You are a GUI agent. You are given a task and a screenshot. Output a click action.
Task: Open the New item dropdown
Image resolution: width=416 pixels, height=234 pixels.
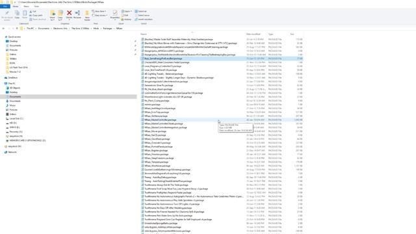coord(99,12)
